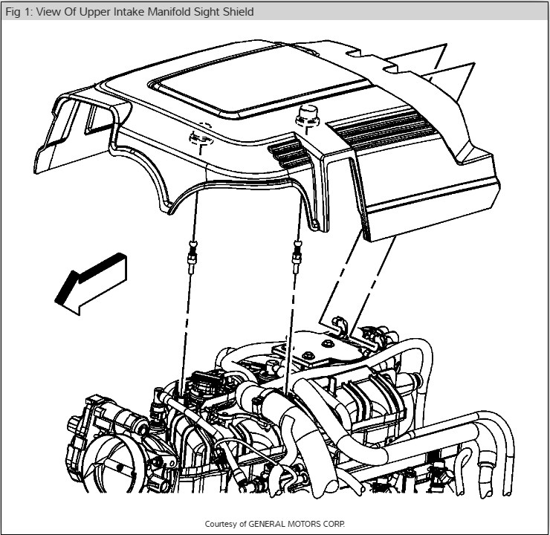Click the large ribbed vent section on shield
The image size is (550, 535).
(382, 129)
